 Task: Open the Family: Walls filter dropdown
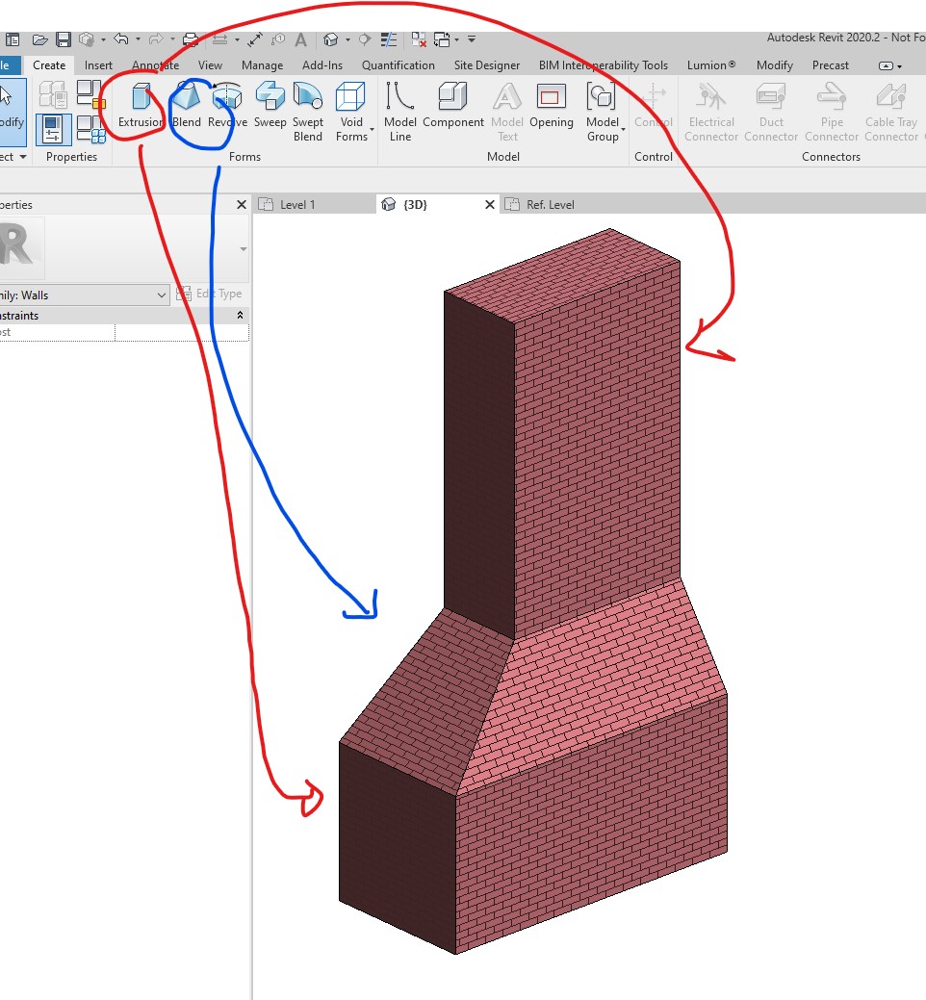tap(83, 295)
